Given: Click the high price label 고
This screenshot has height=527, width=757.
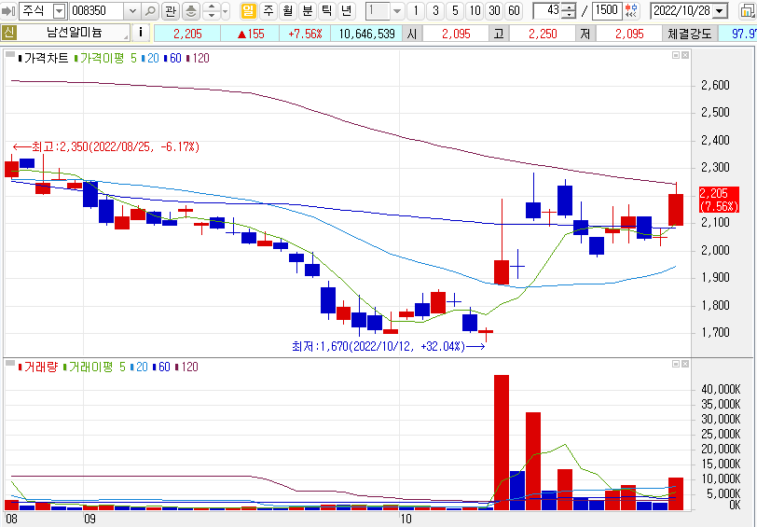Looking at the screenshot, I should pyautogui.click(x=499, y=34).
